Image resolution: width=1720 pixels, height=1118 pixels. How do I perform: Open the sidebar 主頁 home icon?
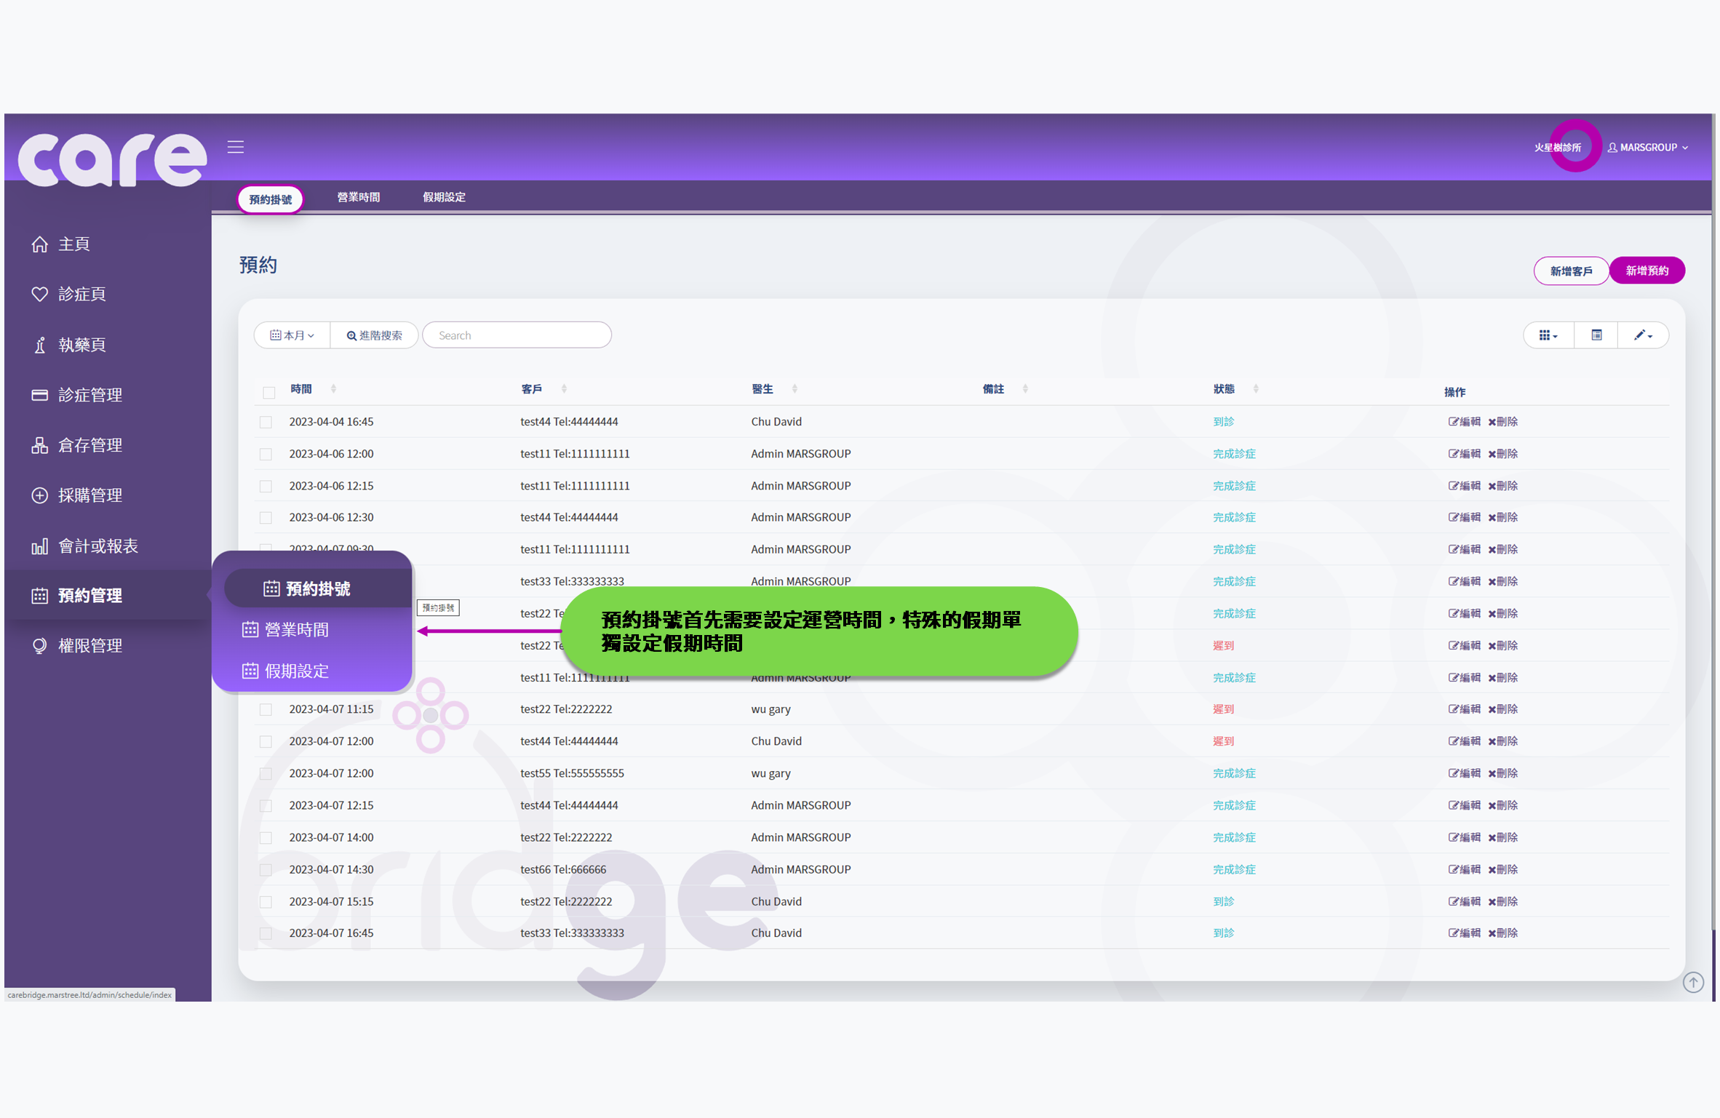pos(41,244)
